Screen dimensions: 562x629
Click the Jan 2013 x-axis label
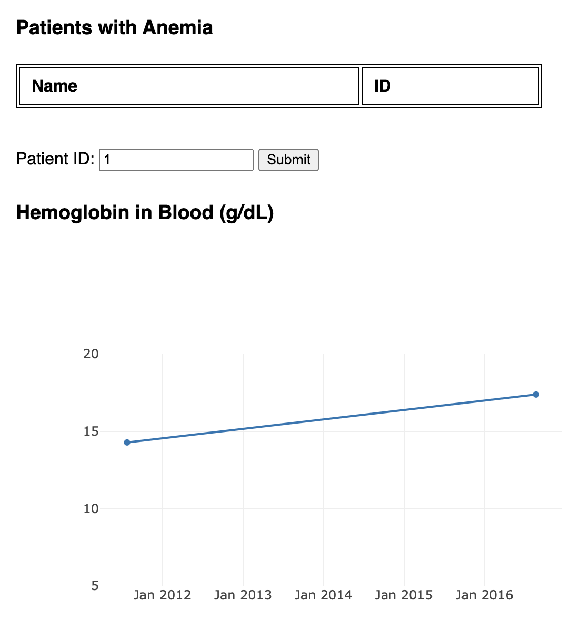tap(243, 595)
